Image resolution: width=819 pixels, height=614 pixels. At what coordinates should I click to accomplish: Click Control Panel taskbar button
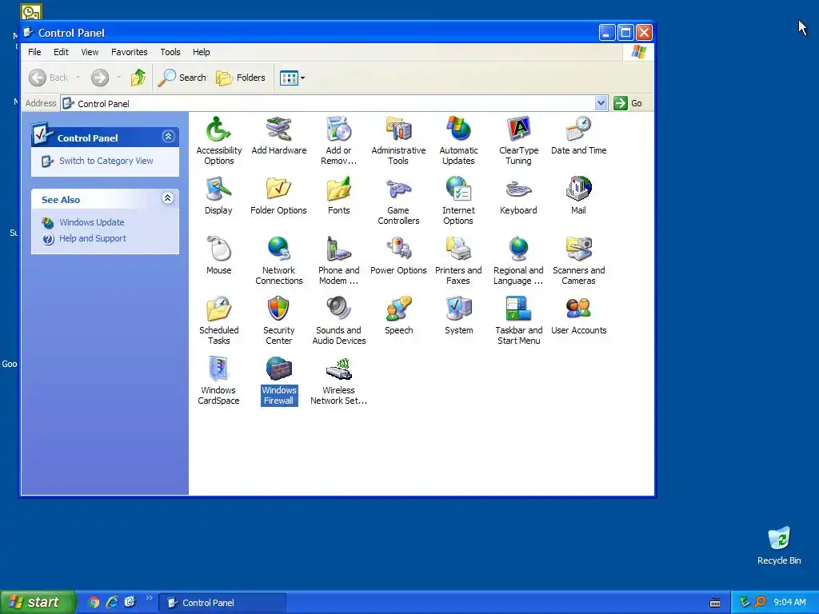click(222, 603)
